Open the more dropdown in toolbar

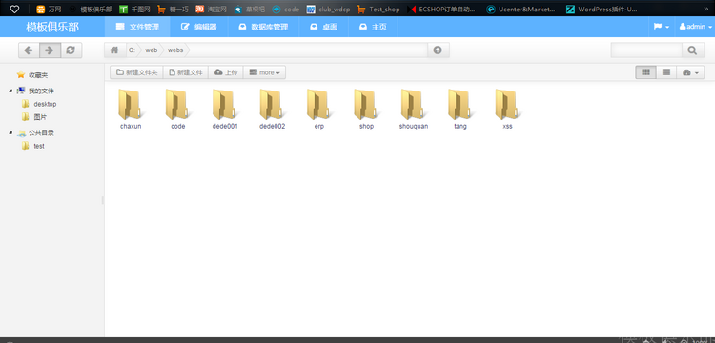click(264, 72)
